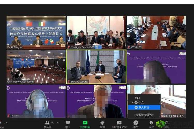Start recording with the 录制 button
This screenshot has width=194, height=129.
point(102,124)
